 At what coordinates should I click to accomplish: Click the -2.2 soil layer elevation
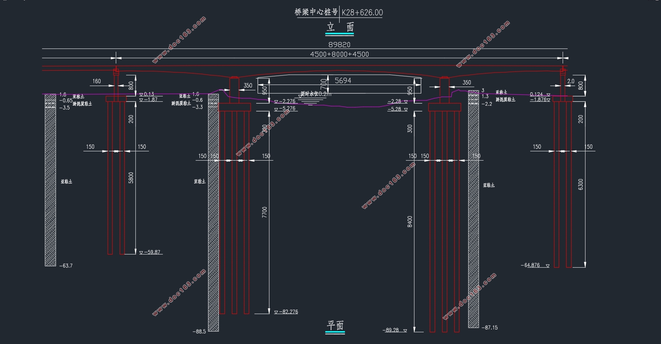(487, 104)
